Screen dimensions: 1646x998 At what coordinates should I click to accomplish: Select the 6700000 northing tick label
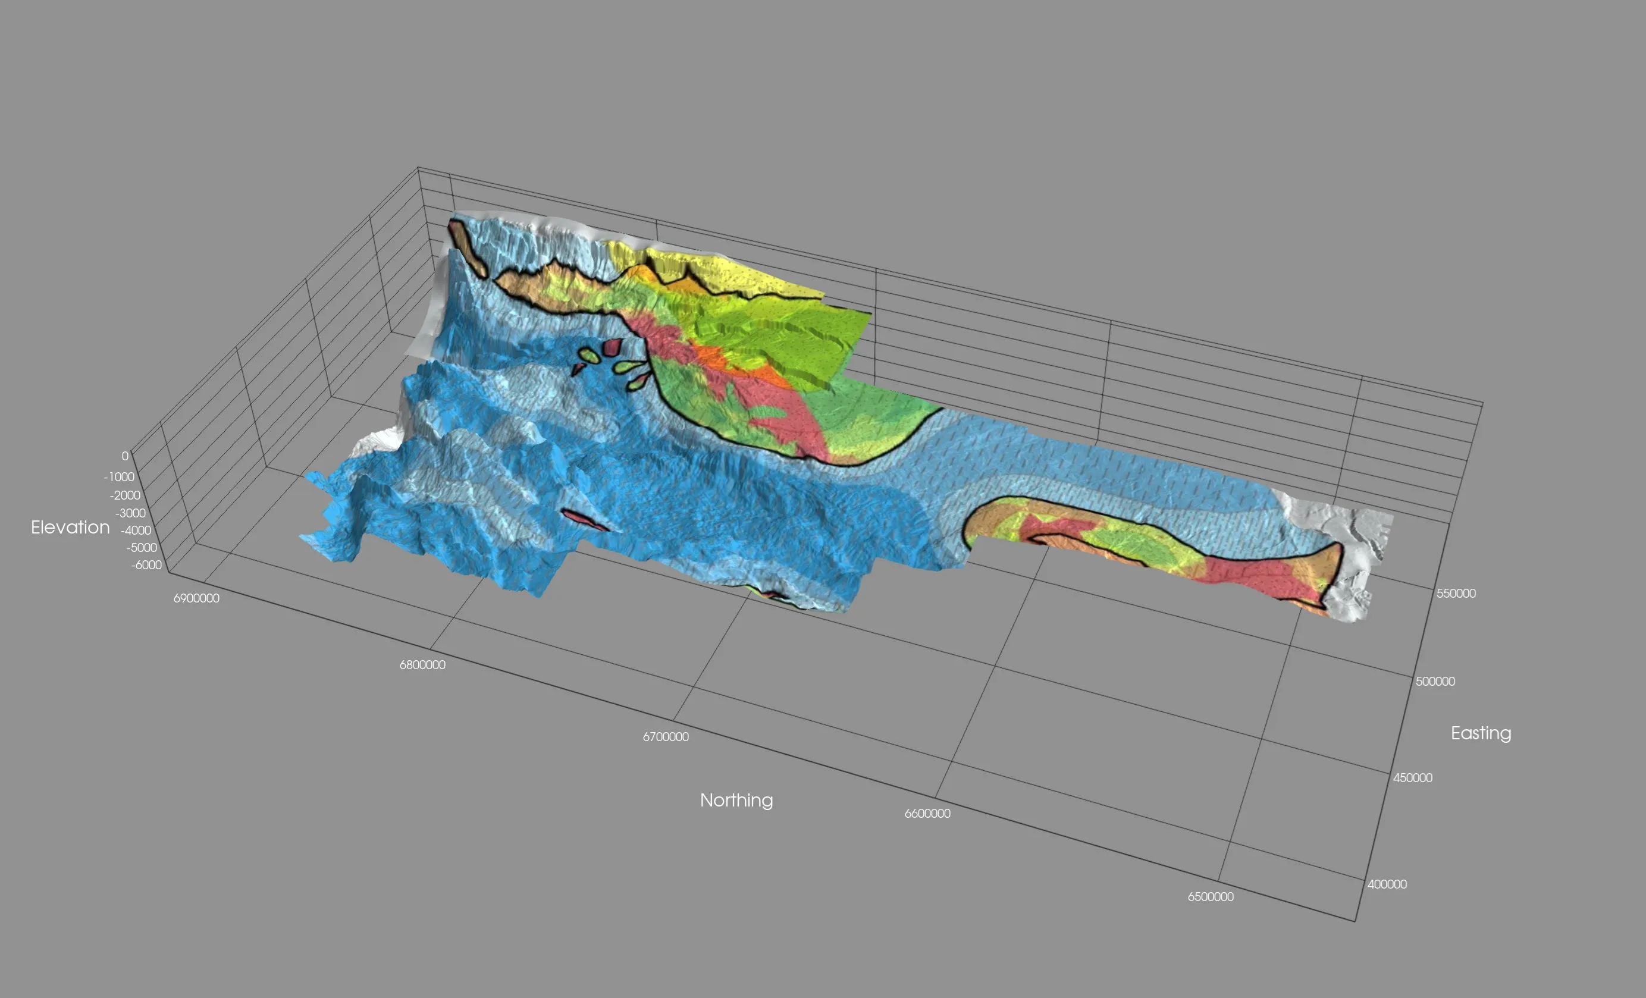pyautogui.click(x=665, y=737)
